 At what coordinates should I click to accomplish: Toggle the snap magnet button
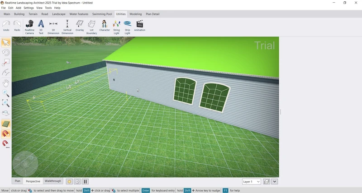pyautogui.click(x=6, y=134)
